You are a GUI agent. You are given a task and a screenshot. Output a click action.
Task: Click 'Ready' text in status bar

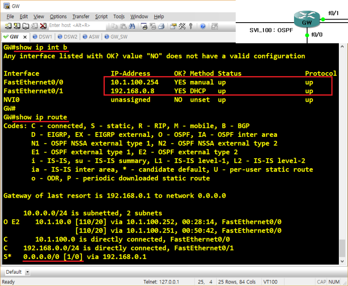pyautogui.click(x=8, y=282)
